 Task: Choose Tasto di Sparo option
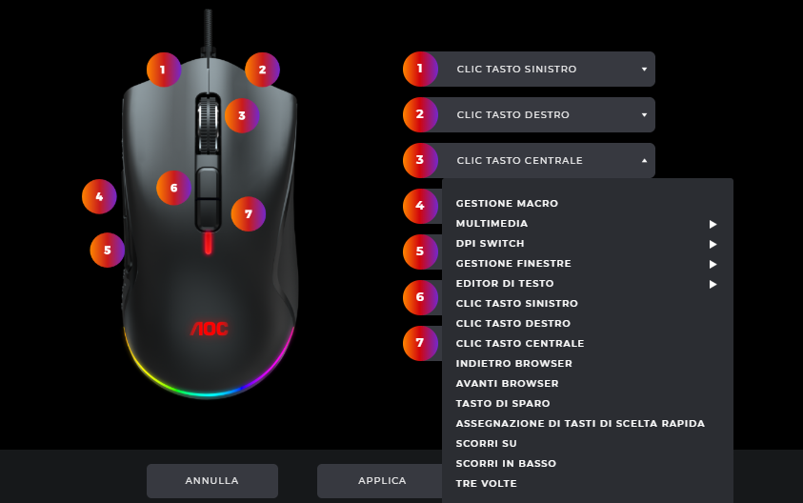pos(503,403)
